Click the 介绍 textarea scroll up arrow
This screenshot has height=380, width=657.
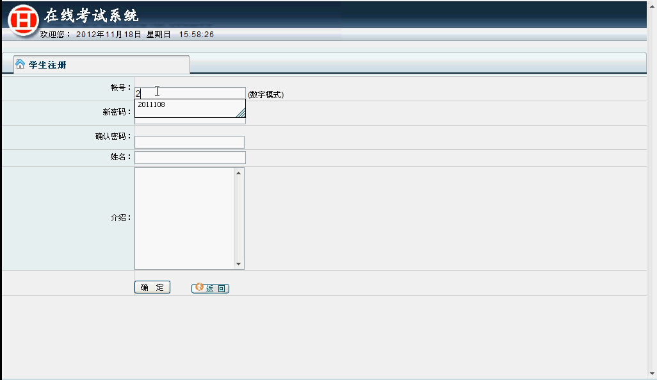238,173
